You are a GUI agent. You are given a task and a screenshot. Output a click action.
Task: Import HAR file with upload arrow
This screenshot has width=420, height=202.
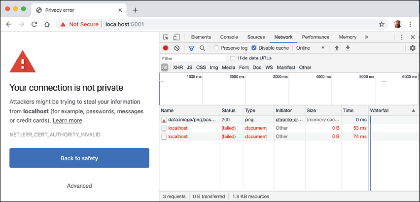(x=337, y=48)
